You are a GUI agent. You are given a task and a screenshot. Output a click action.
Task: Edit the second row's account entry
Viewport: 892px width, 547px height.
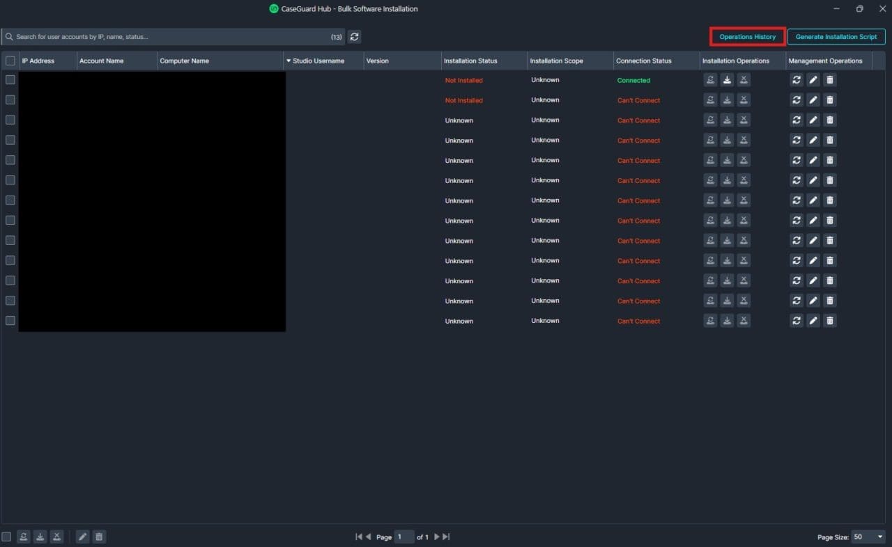[x=813, y=100]
